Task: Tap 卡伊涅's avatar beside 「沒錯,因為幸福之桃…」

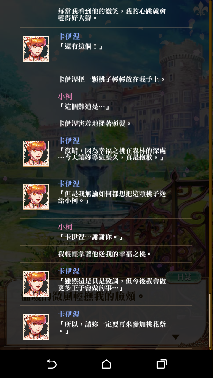Action: pos(36,153)
